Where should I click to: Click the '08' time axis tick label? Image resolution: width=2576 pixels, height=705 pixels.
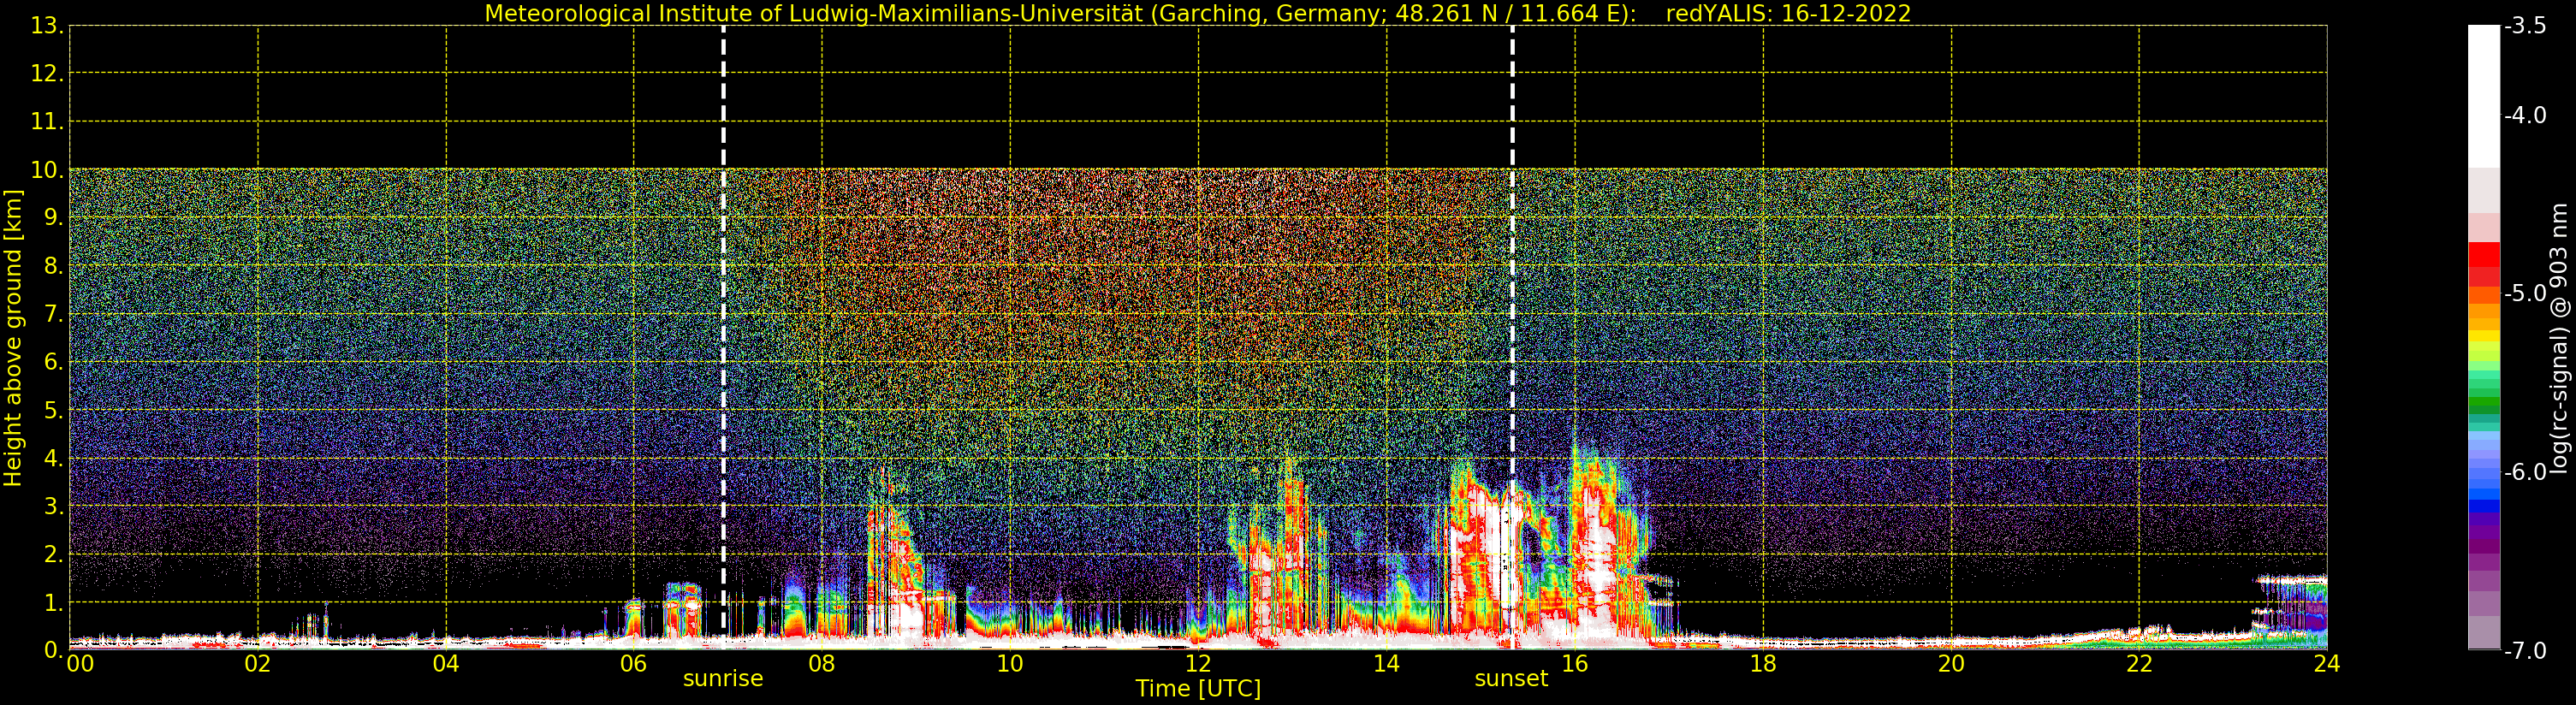[822, 664]
